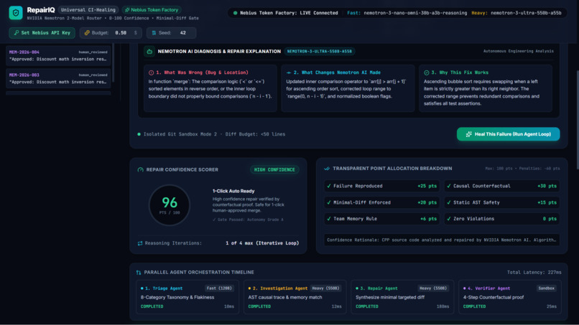The width and height of the screenshot is (579, 325).
Task: Click the Heavy (550B) badge on Investigation Agent
Action: [325, 288]
